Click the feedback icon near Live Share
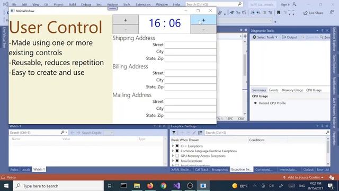 coord(332,13)
